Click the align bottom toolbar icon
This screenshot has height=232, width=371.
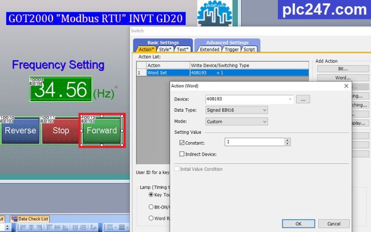click(65, 227)
